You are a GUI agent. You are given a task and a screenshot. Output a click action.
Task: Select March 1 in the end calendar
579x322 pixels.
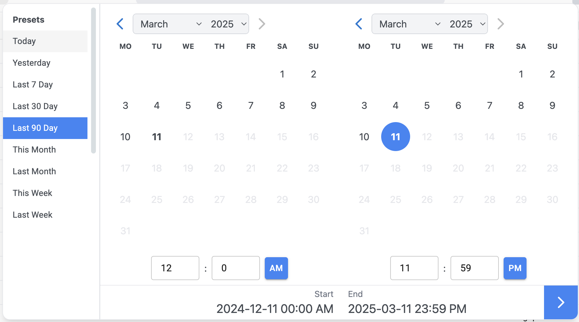pyautogui.click(x=521, y=74)
